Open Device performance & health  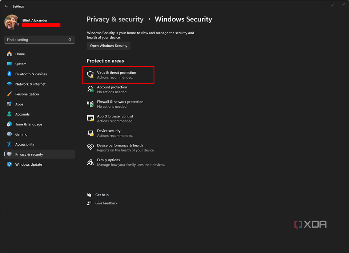[121, 148]
